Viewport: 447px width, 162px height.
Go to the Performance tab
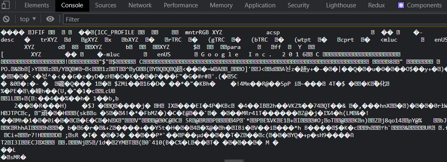tap(181, 5)
